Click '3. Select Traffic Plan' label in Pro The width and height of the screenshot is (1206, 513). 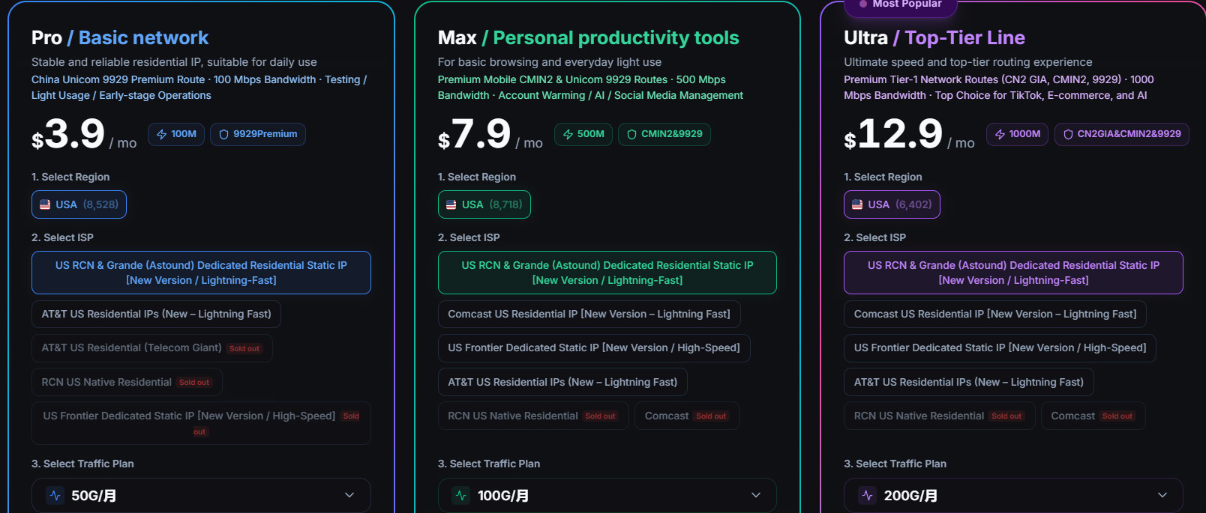[x=82, y=464]
